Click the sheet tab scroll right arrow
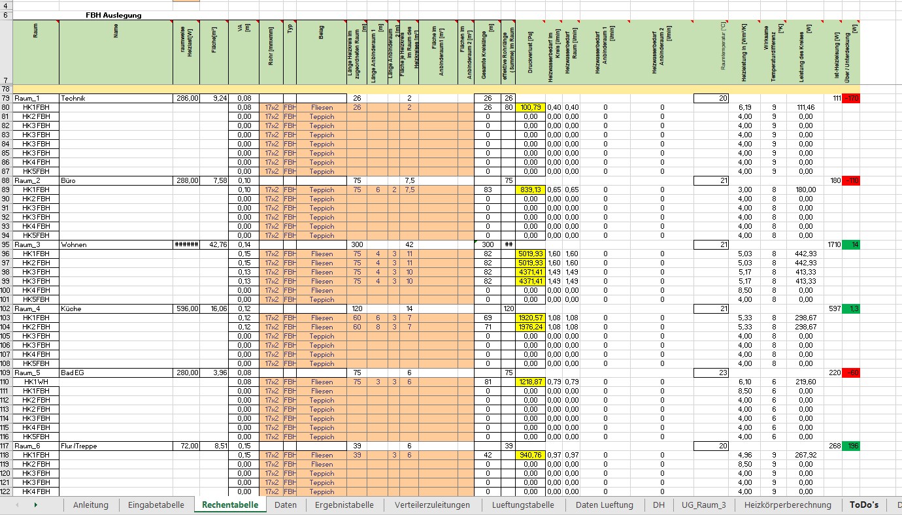902x515 pixels. click(x=35, y=505)
